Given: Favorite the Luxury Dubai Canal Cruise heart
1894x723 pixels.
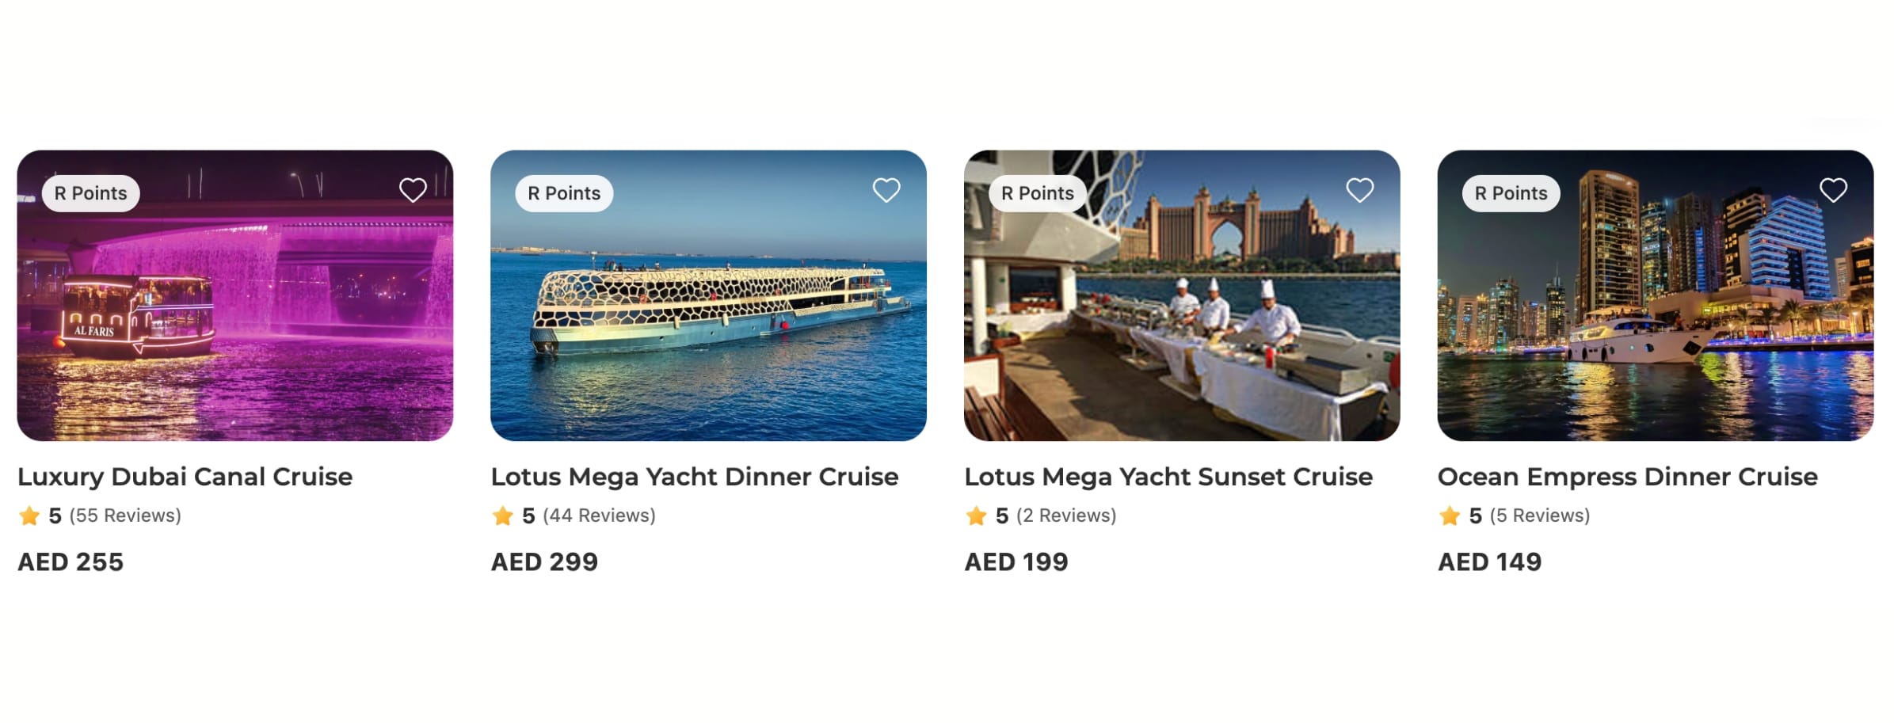Looking at the screenshot, I should 413,191.
